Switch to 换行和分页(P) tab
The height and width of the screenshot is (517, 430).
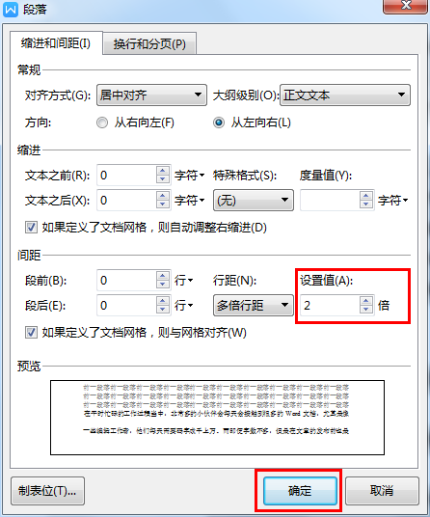point(149,43)
